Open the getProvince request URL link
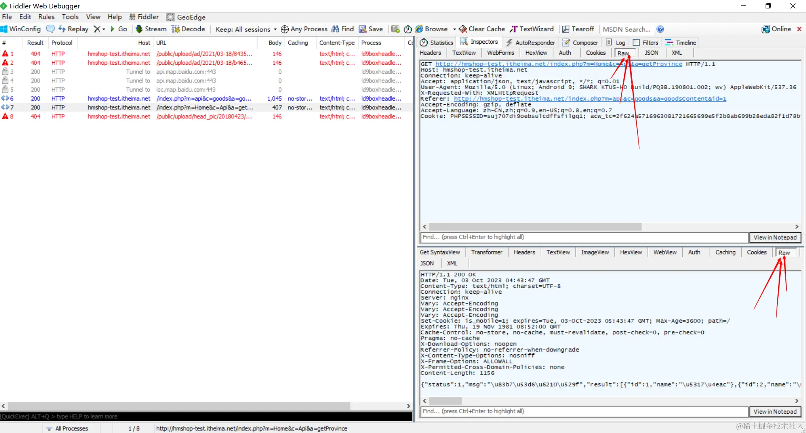This screenshot has height=433, width=806. tap(559, 64)
